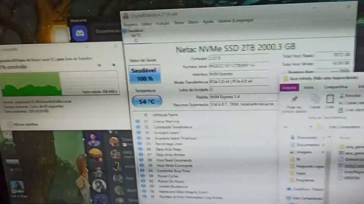Open the Arquivo menu in CrystalDiskInfo

pyautogui.click(x=130, y=24)
